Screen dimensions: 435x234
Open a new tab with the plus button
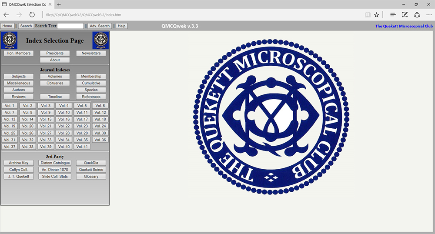point(59,4)
